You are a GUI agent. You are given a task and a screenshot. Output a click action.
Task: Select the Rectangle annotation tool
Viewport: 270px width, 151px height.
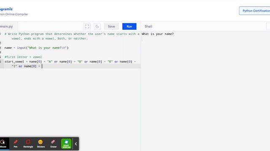pos(28,143)
